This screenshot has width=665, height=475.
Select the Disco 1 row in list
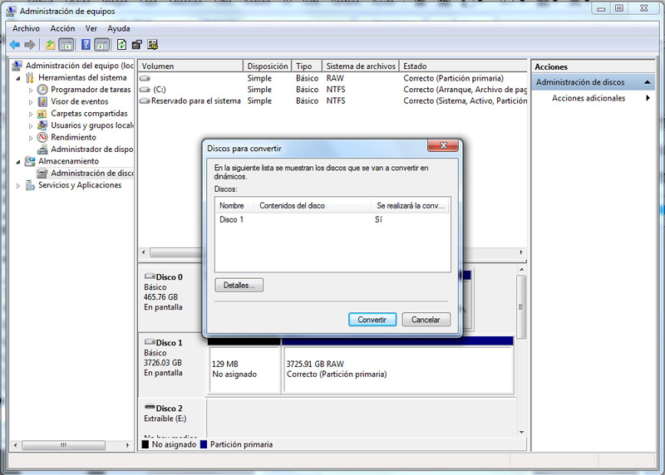pos(231,220)
